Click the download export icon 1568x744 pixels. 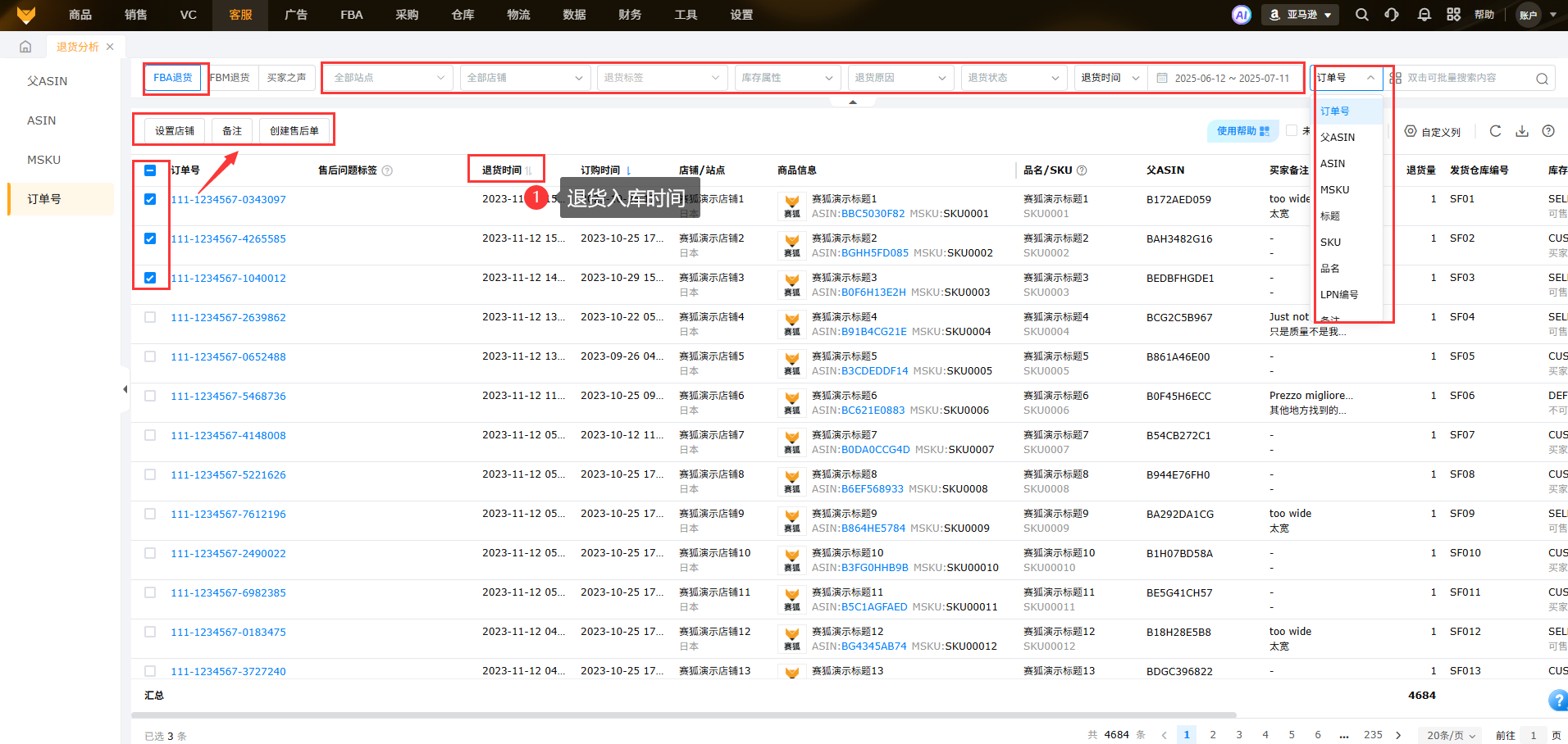1522,131
